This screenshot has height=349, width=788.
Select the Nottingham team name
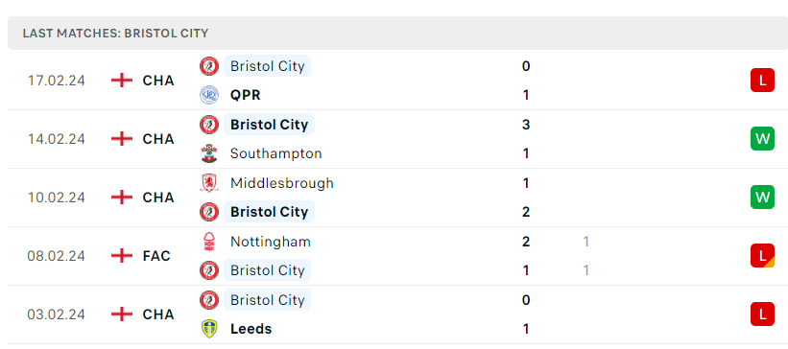click(x=271, y=242)
